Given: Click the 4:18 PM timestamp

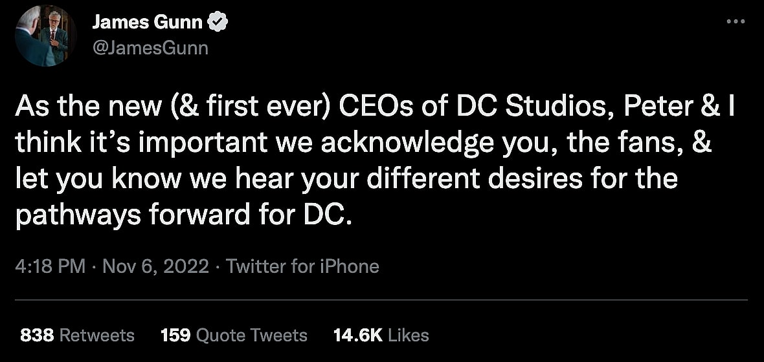Looking at the screenshot, I should [x=49, y=266].
